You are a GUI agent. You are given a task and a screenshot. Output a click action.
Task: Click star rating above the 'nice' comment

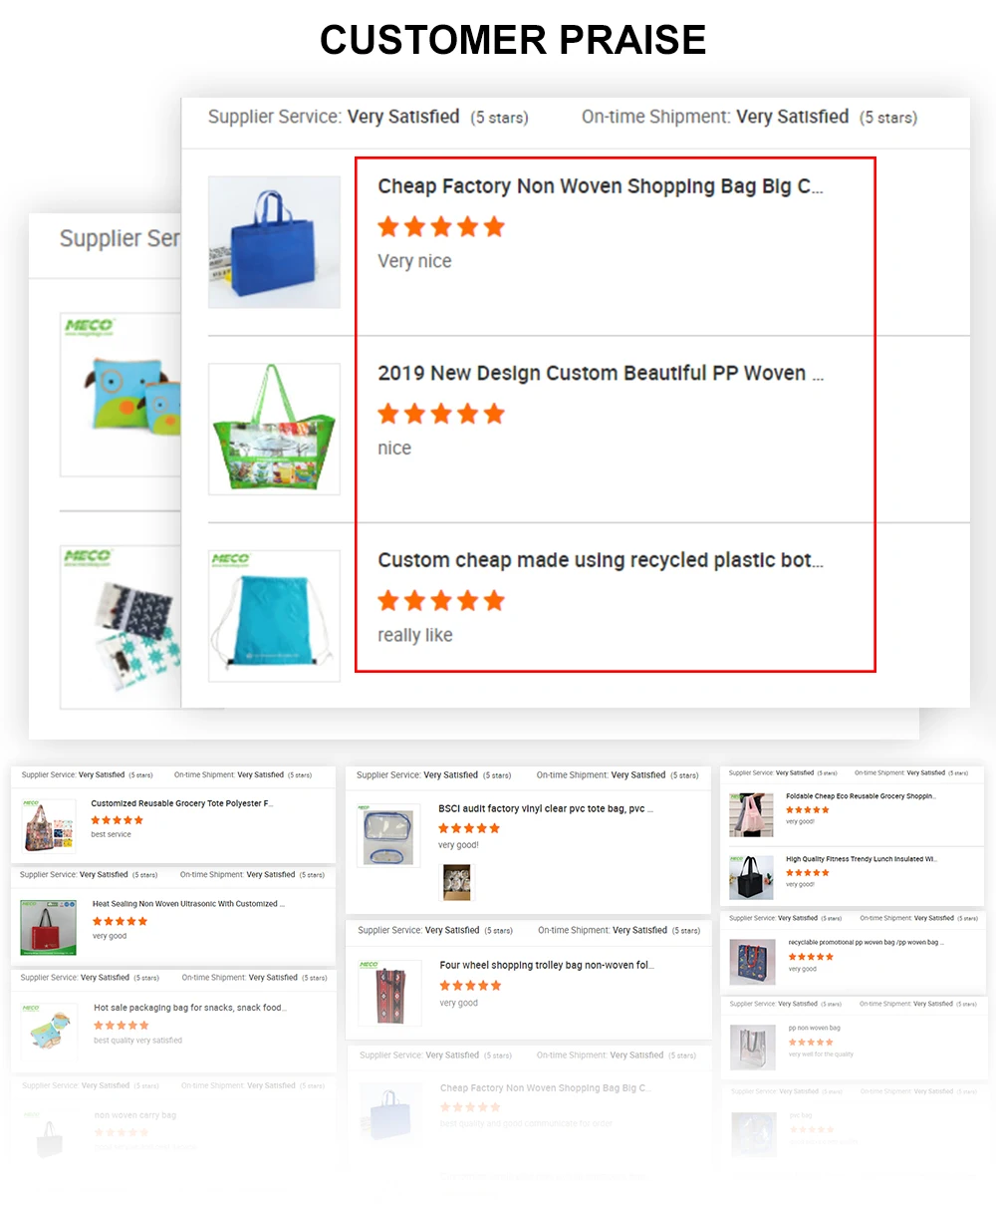click(x=441, y=414)
